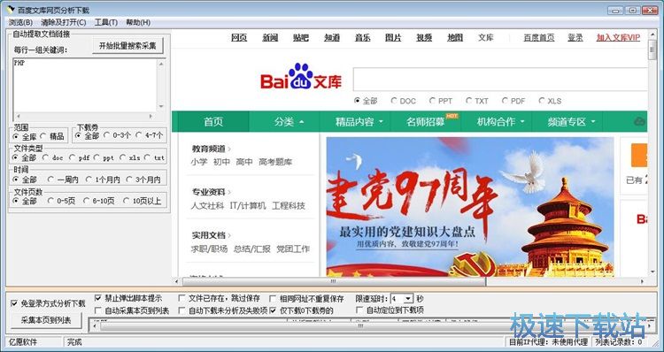
Task: Click the Baidu Wenku paw logo
Action: click(301, 77)
